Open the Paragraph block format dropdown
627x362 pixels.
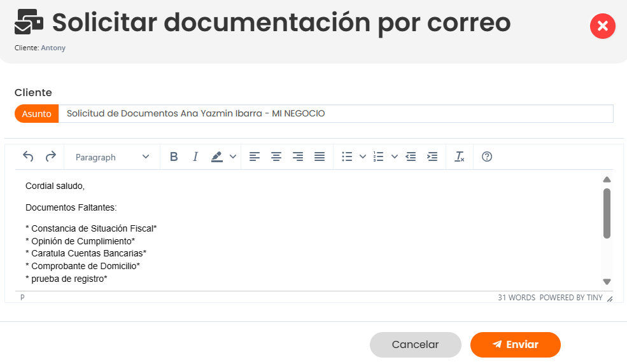point(112,157)
